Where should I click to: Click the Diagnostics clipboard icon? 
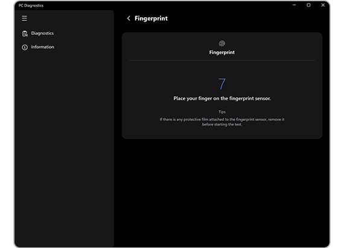point(25,34)
